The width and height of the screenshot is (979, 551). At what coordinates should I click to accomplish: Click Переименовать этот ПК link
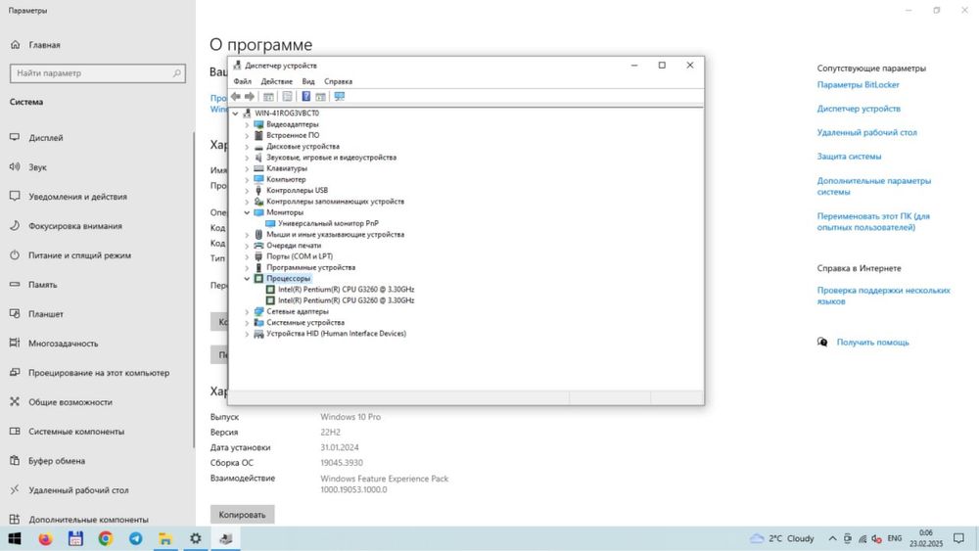873,221
